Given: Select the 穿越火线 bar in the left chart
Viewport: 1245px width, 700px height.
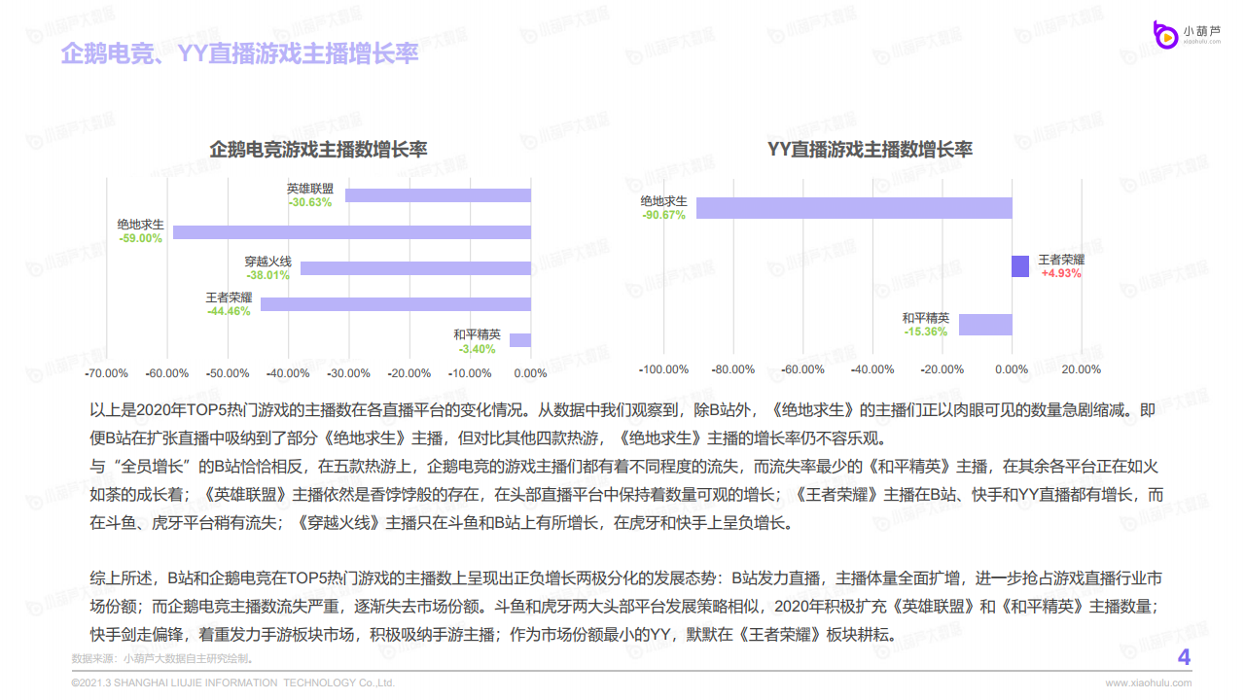Looking at the screenshot, I should (x=415, y=268).
